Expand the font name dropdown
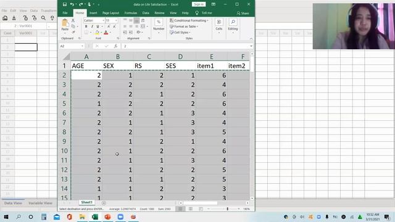The height and width of the screenshot is (222, 395). click(103, 20)
